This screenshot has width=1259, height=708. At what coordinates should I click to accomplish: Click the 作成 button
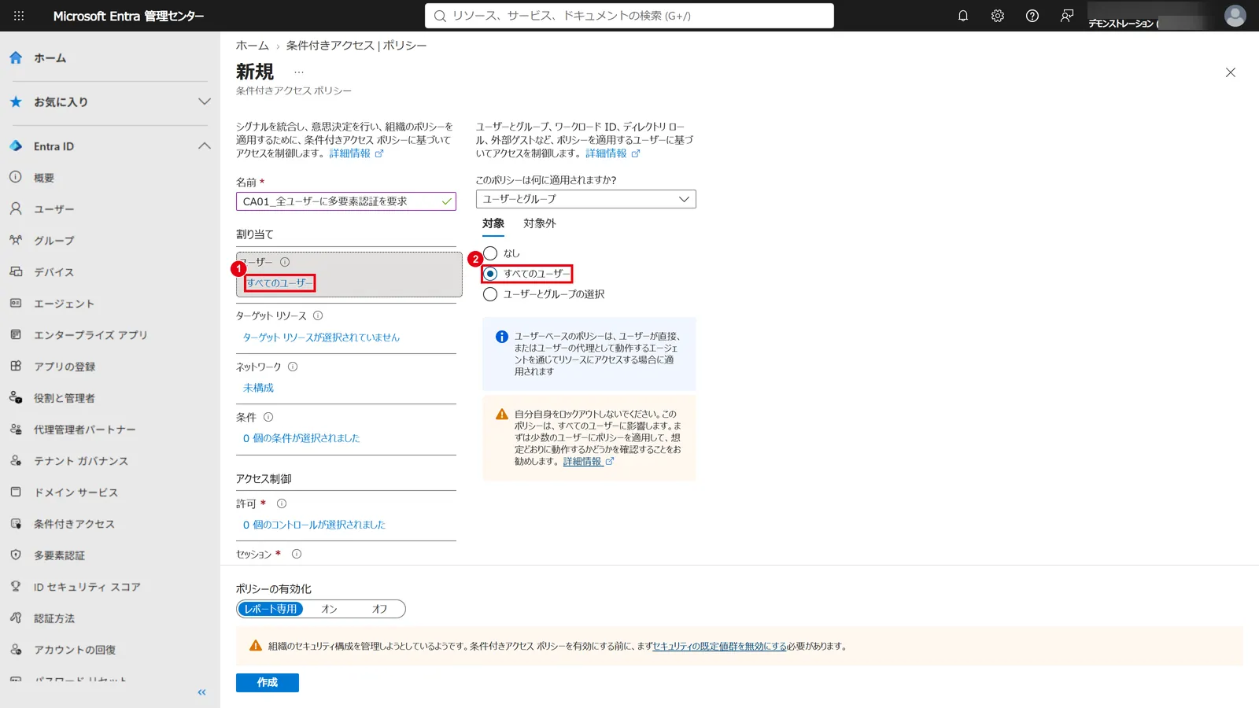(268, 683)
